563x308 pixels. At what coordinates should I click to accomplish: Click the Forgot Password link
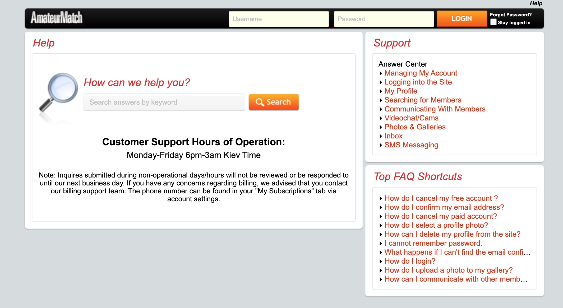click(x=512, y=15)
